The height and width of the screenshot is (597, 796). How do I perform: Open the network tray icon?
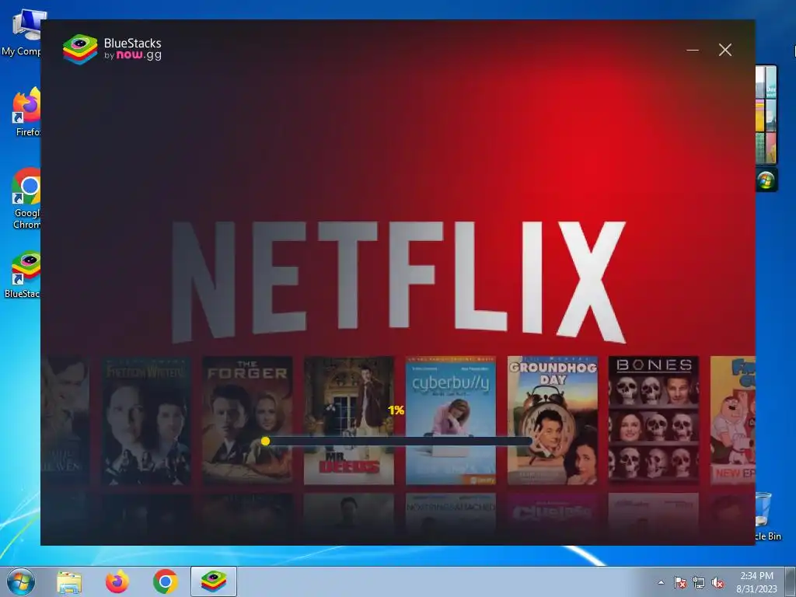pyautogui.click(x=699, y=582)
